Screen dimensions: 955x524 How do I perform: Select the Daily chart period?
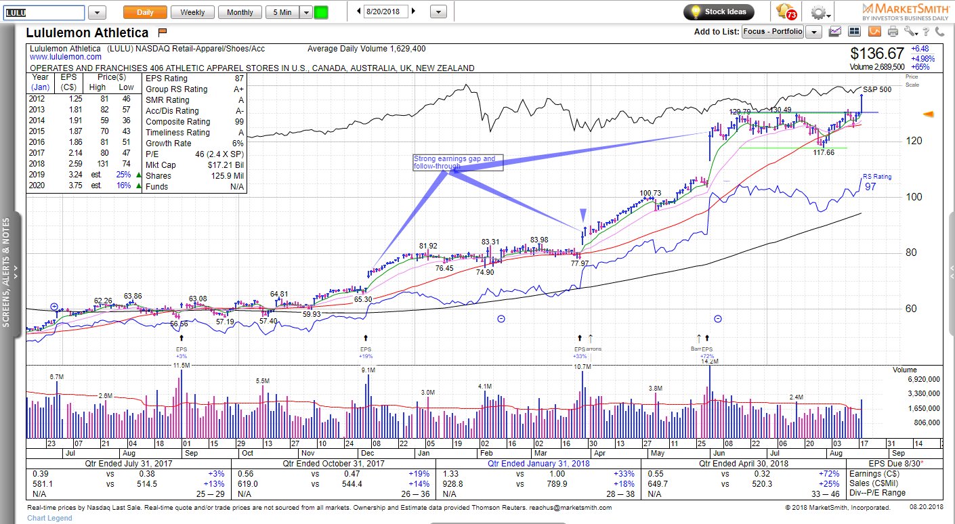click(x=145, y=12)
